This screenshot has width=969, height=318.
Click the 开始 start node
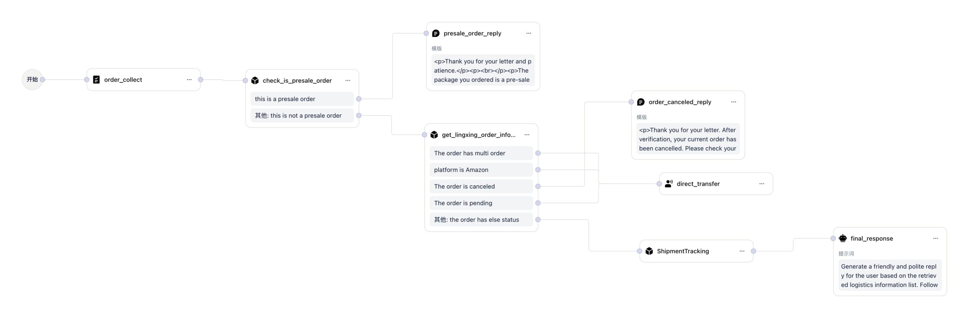32,79
